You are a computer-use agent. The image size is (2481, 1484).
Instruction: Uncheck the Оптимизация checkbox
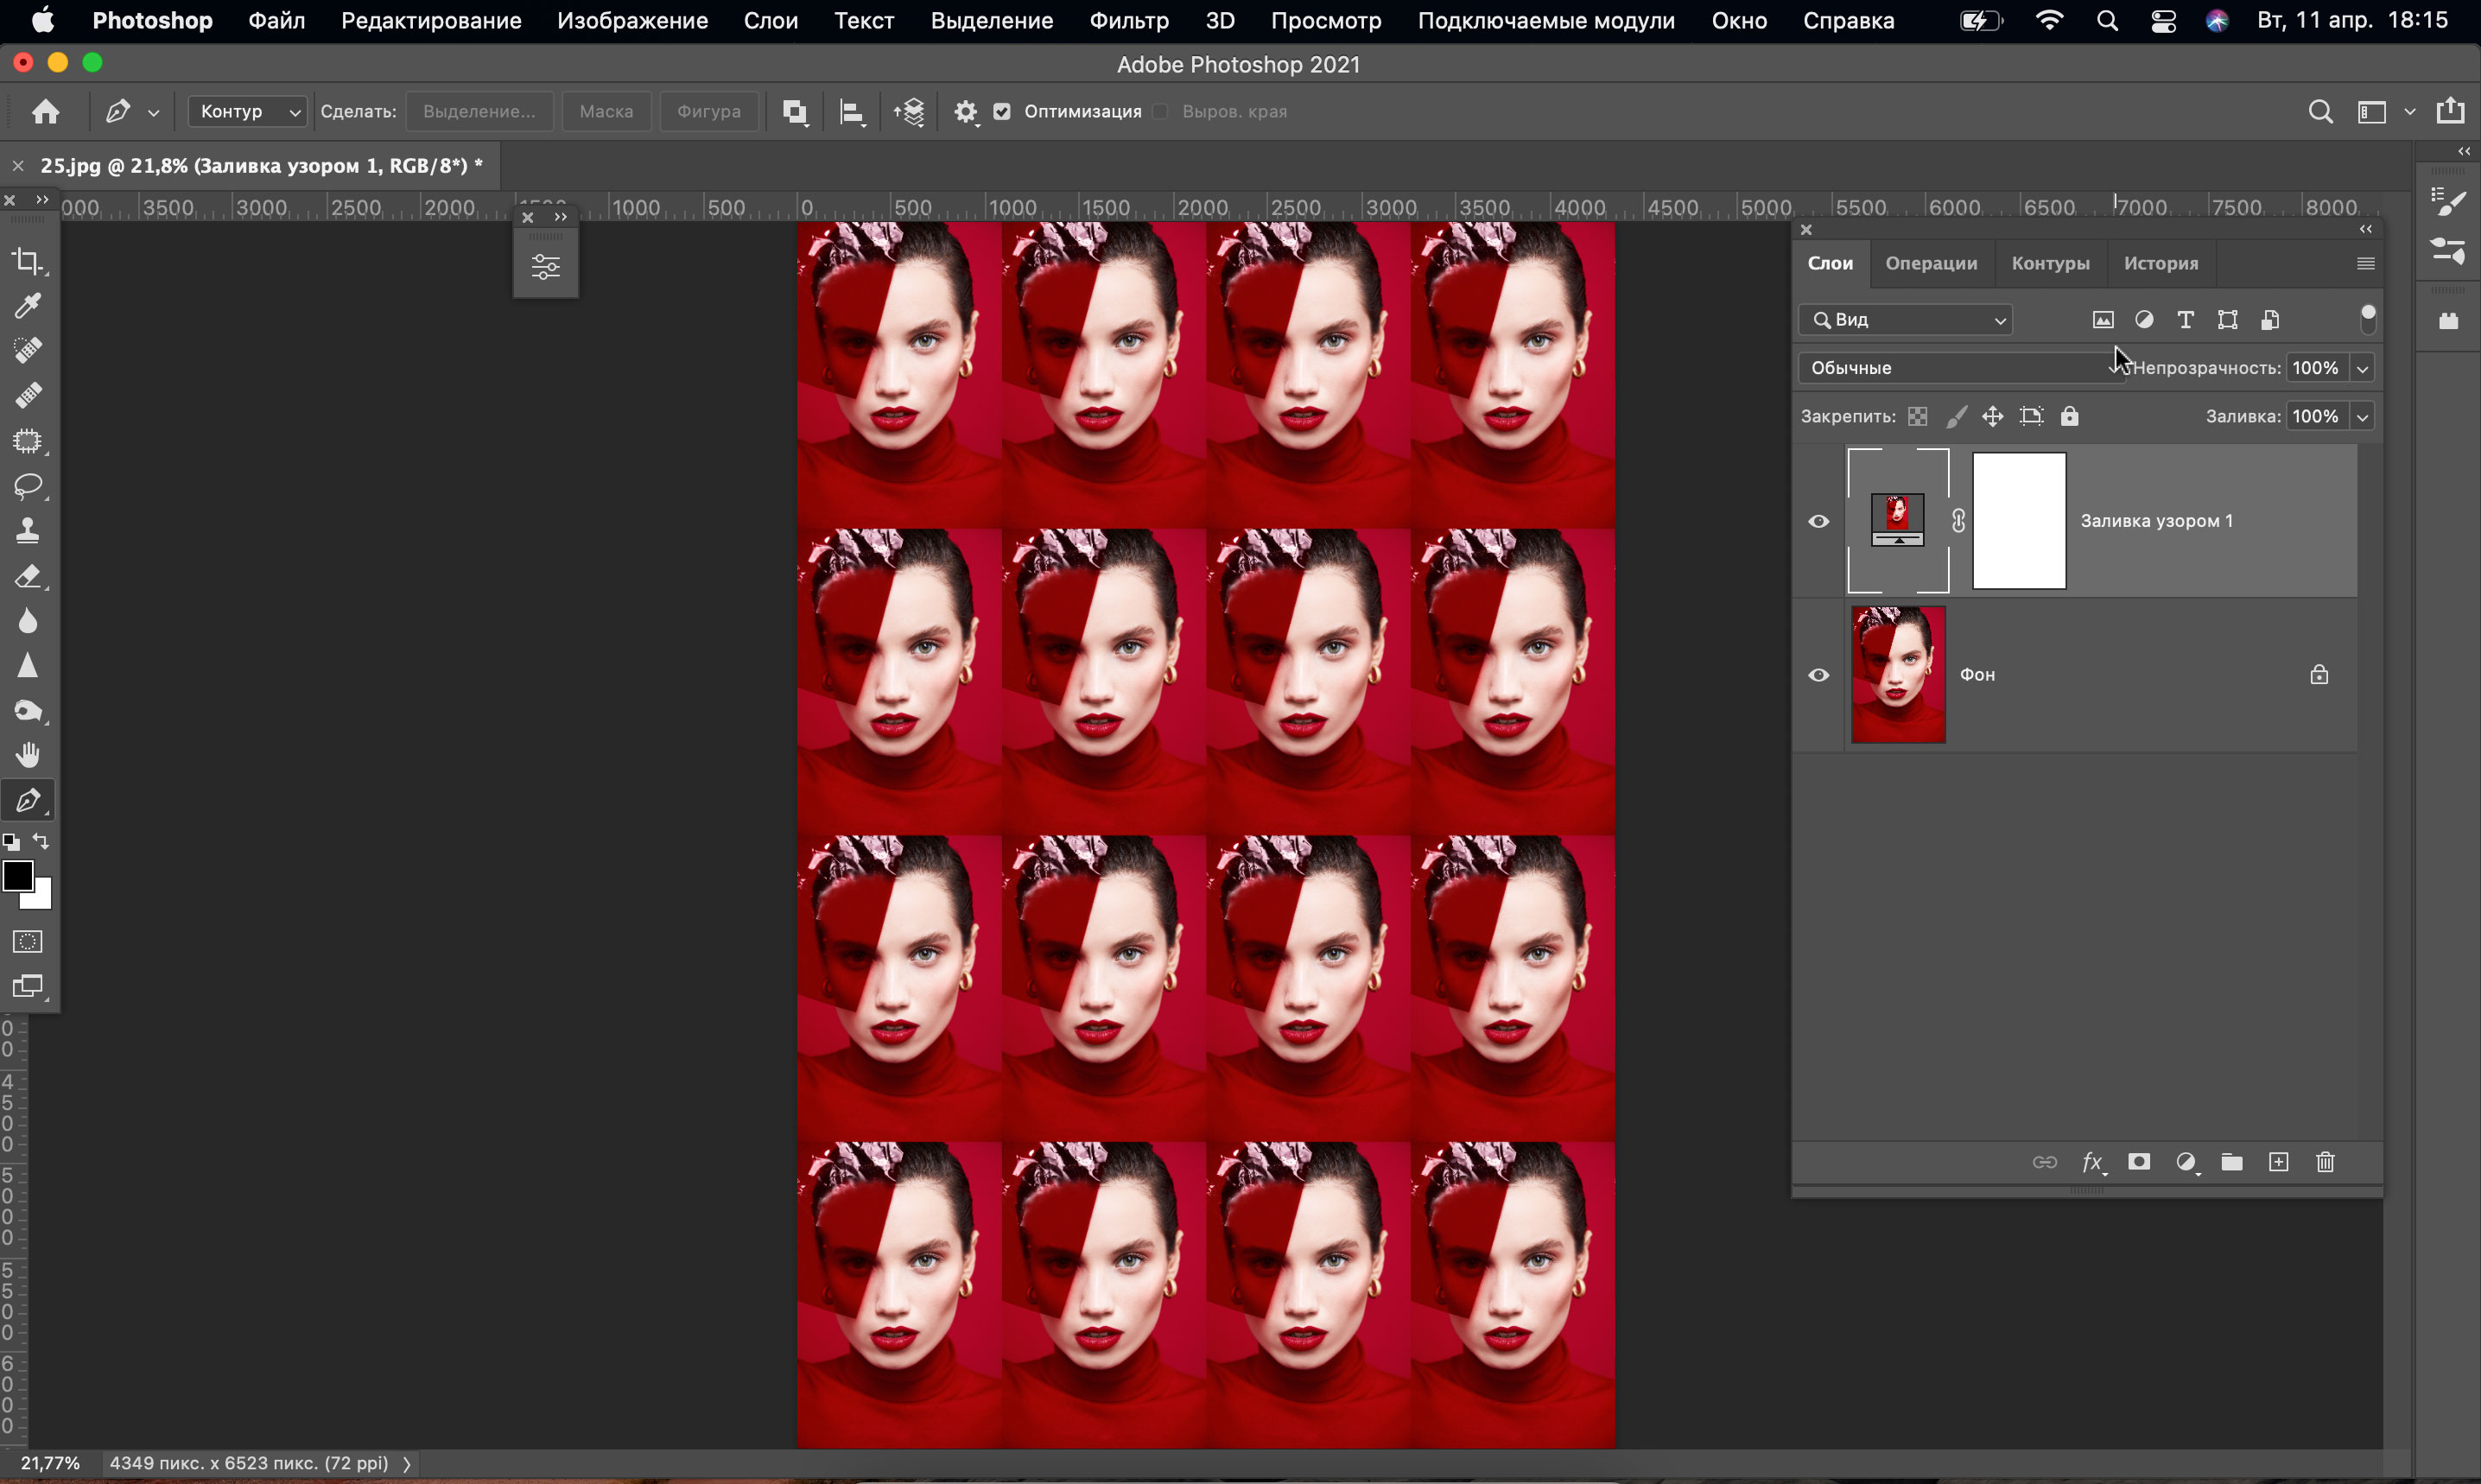pyautogui.click(x=1002, y=111)
